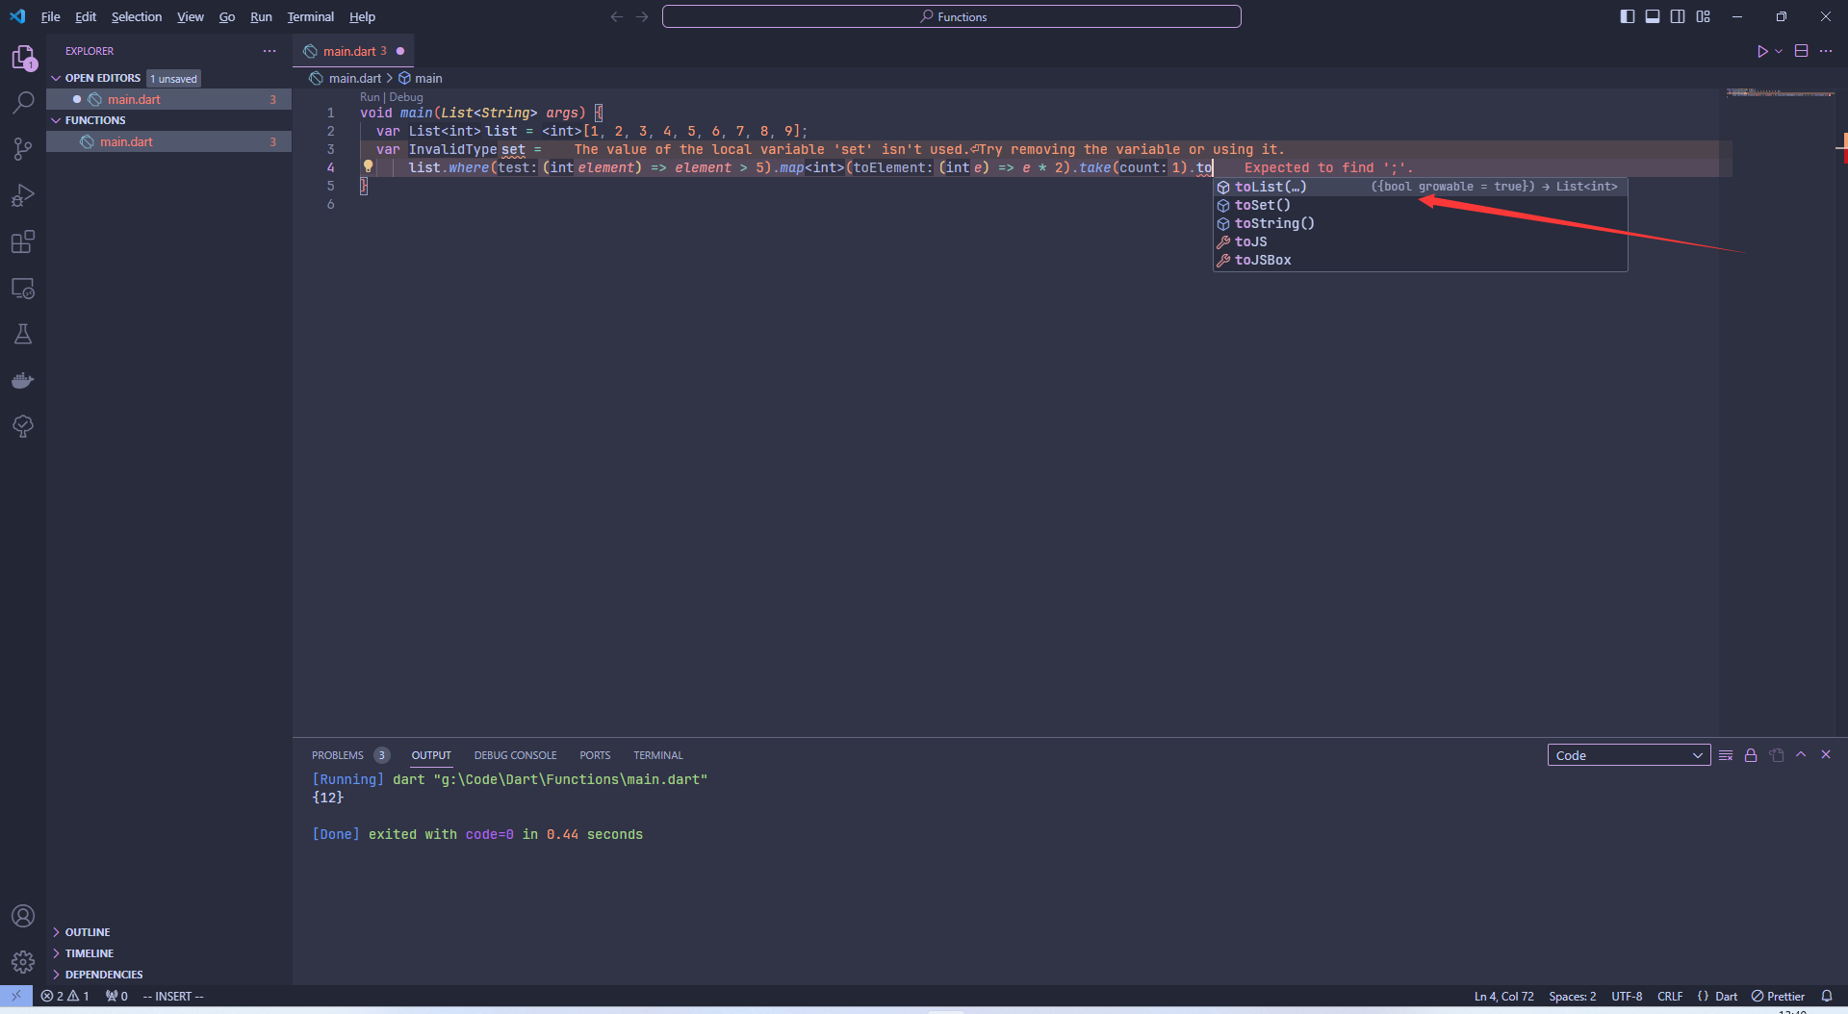The image size is (1848, 1014).
Task: Click the Run code lens link
Action: click(370, 97)
